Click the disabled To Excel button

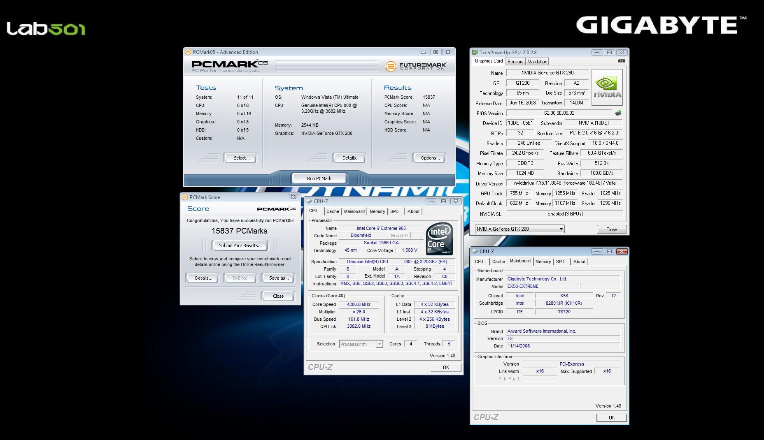240,278
